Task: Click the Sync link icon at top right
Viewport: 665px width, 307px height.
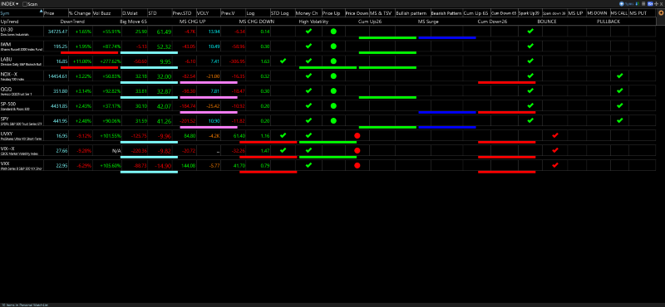Action: pos(622,4)
